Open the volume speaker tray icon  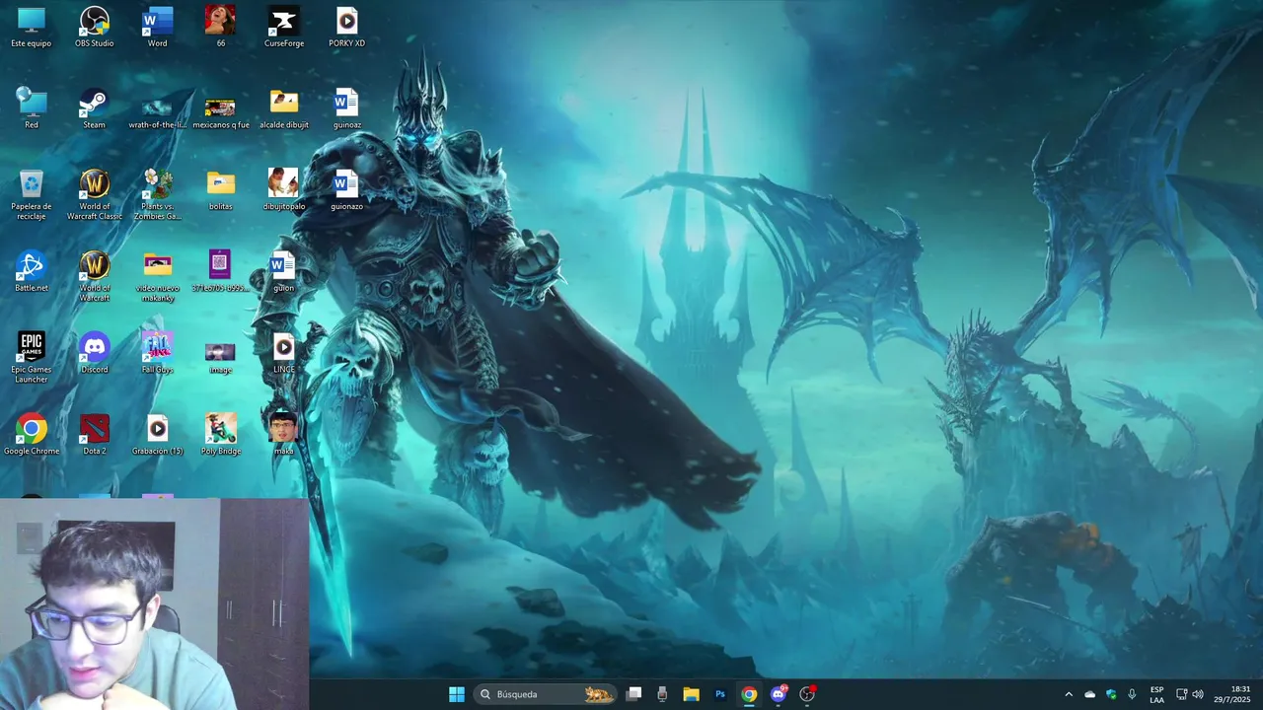click(1198, 694)
